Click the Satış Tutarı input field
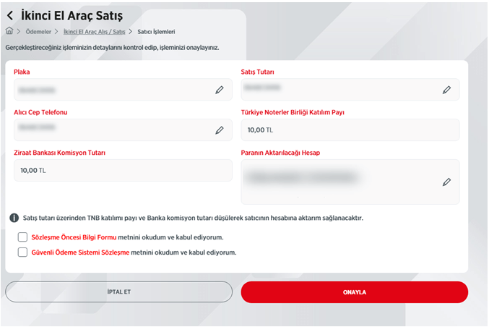 click(x=350, y=90)
